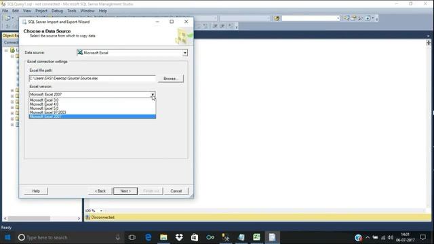Switch to SQL Server Management Studio taskbar icon

tap(226, 237)
